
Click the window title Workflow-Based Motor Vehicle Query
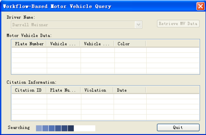[57, 6]
